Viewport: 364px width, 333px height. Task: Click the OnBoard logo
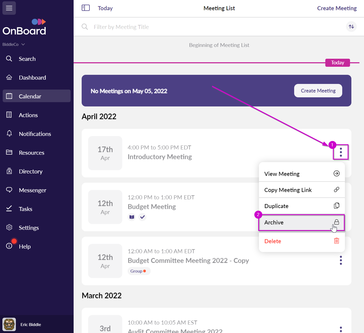24,27
